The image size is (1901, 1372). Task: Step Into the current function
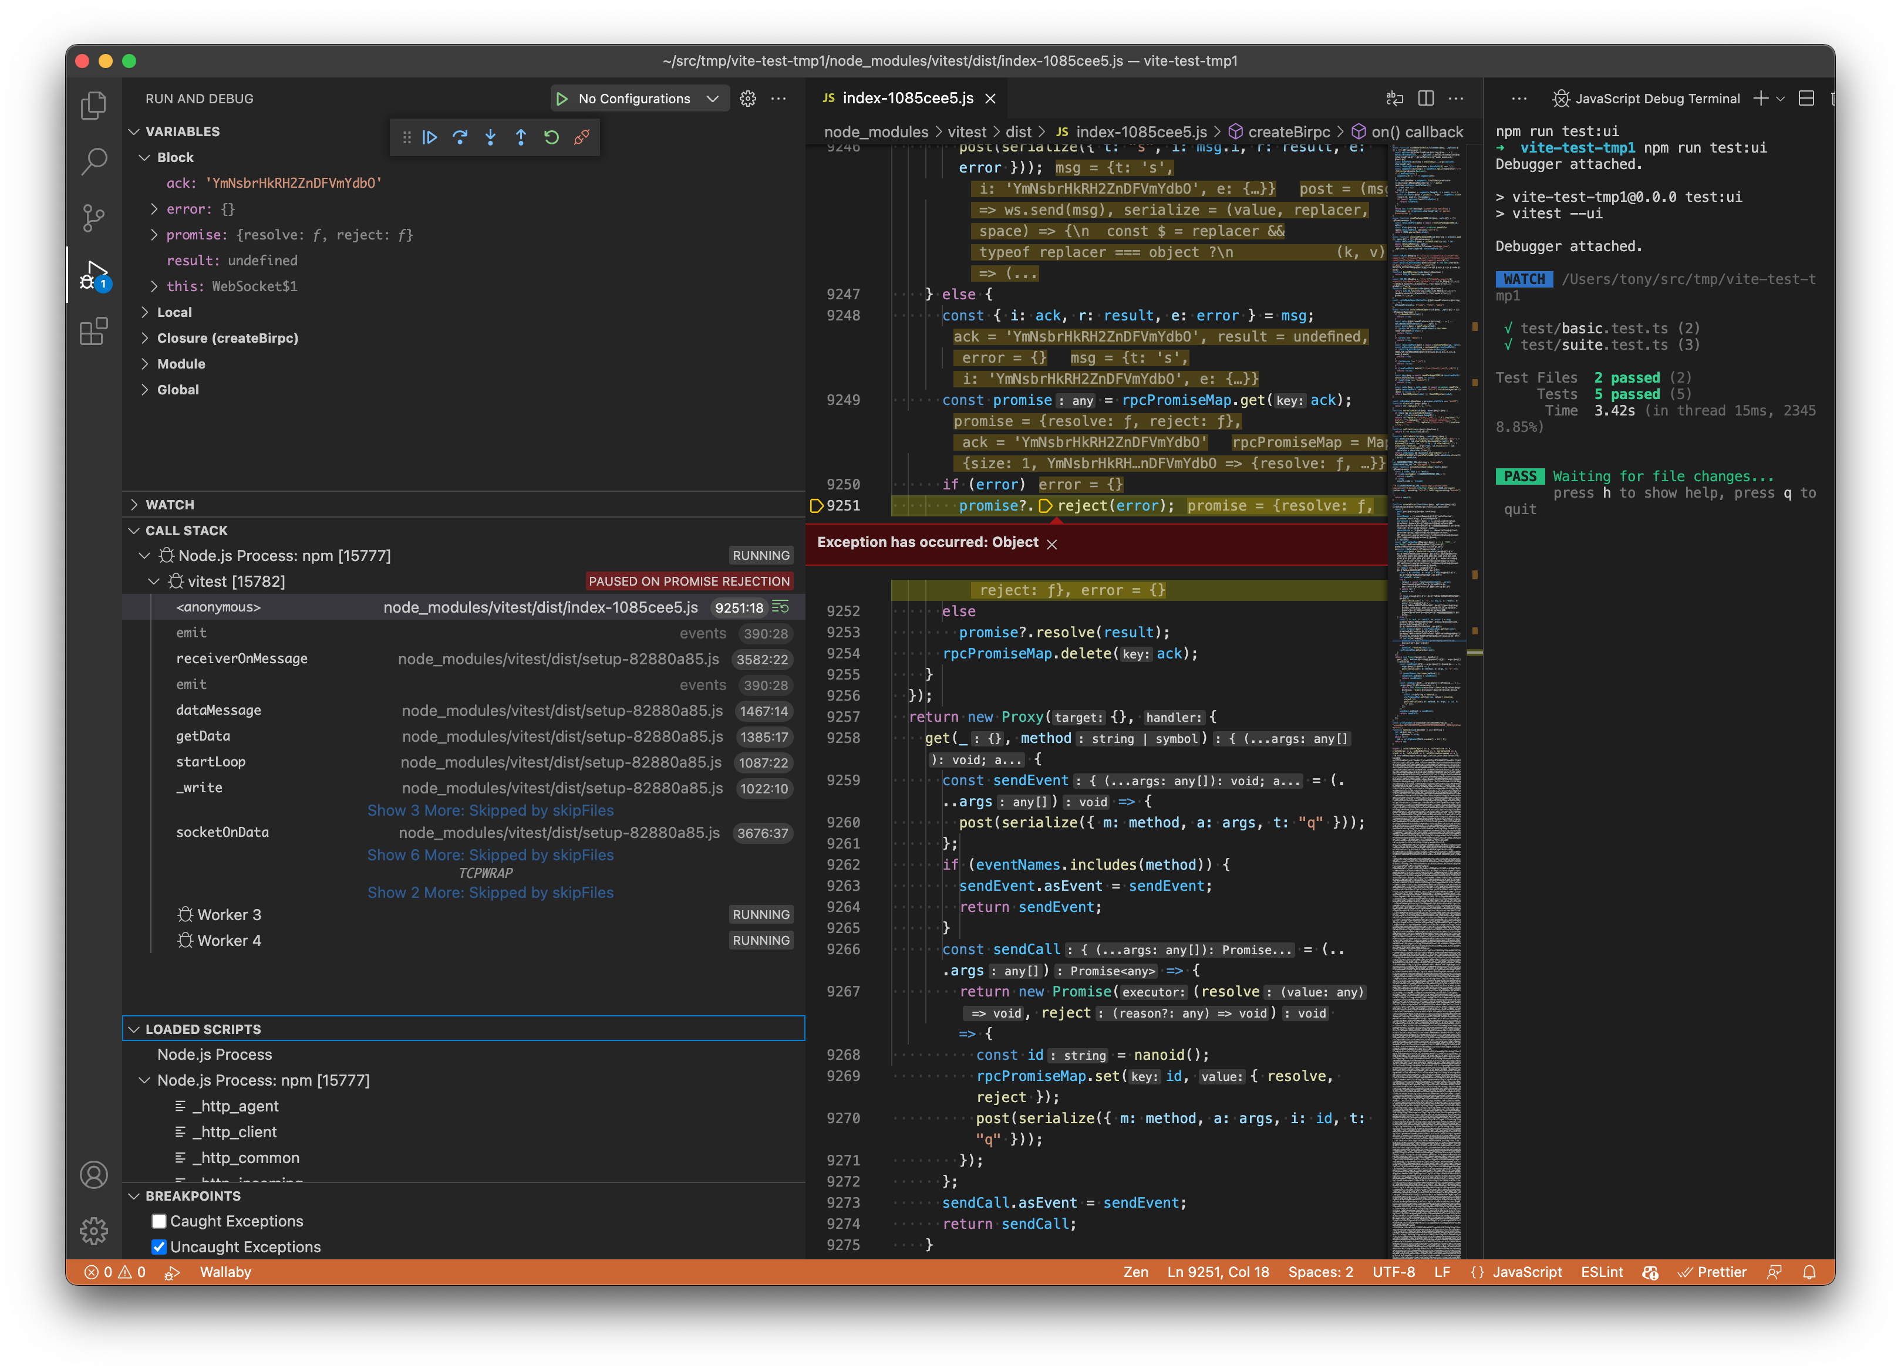(x=490, y=137)
